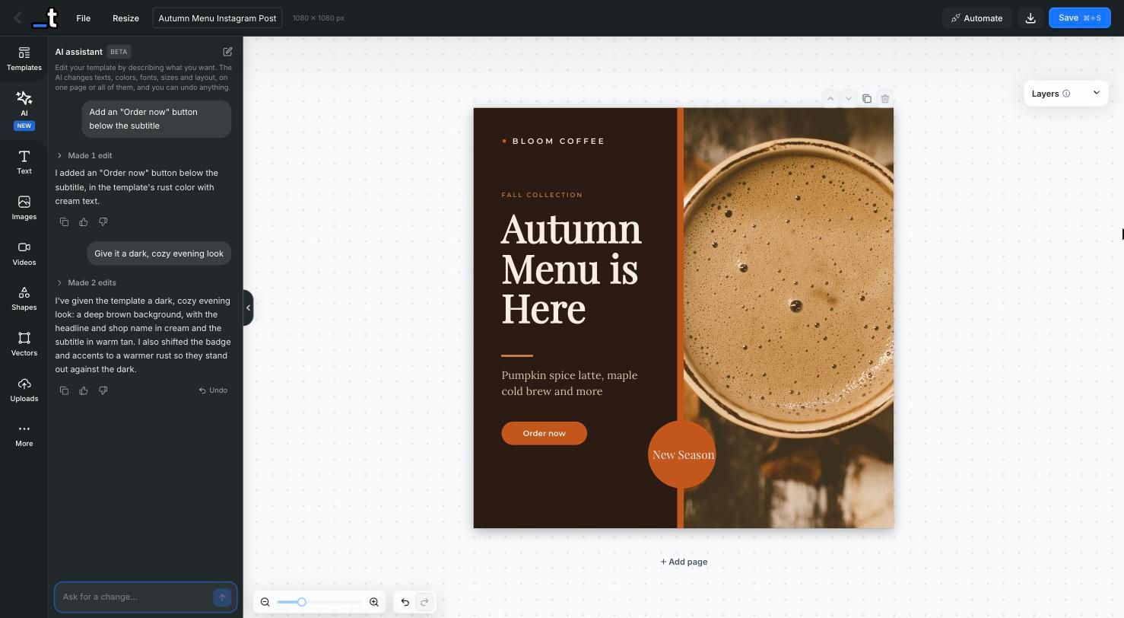Expand the "Made 1 edit" details

tap(84, 155)
